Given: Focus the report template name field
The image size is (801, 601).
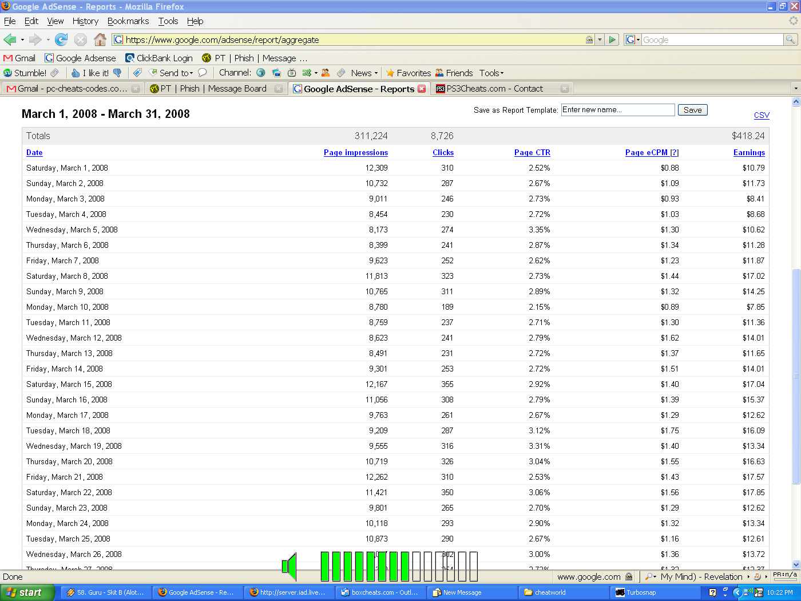Looking at the screenshot, I should click(x=618, y=110).
